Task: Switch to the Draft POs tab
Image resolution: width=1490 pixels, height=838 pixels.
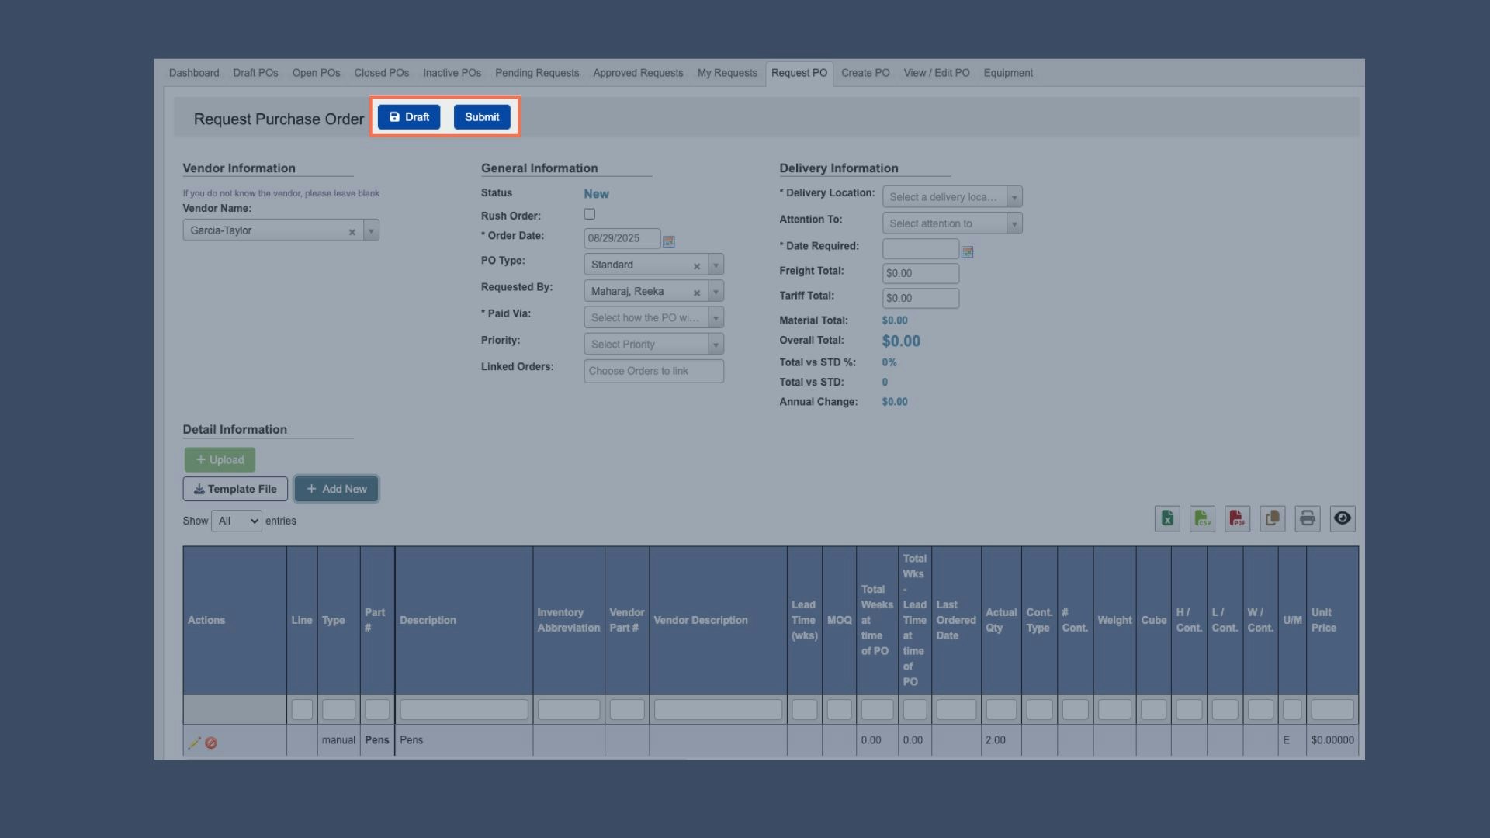Action: 255,73
